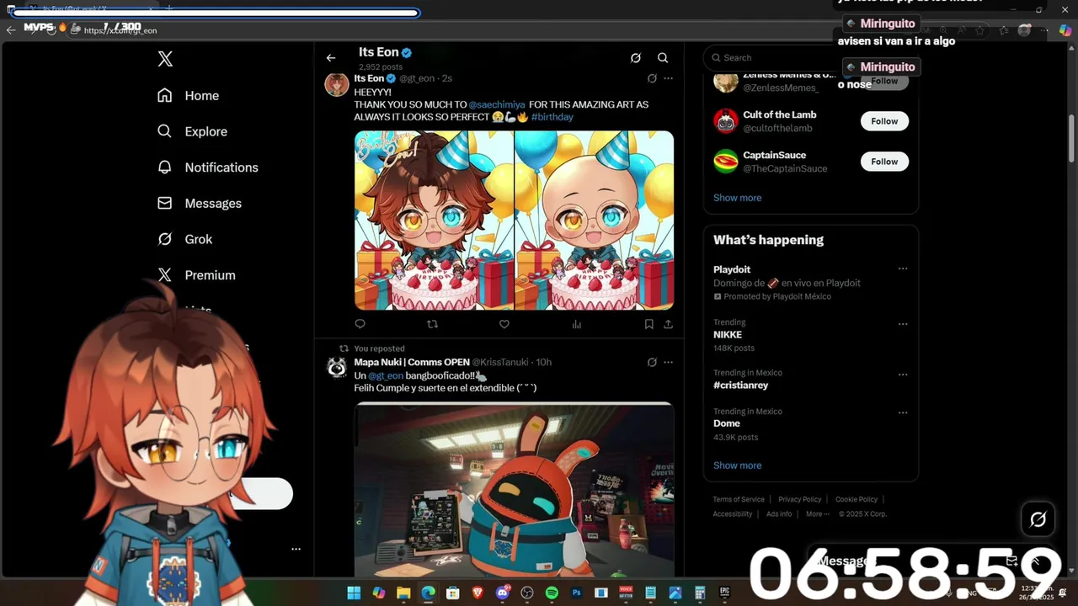Open Photoshop in taskbar

click(577, 593)
